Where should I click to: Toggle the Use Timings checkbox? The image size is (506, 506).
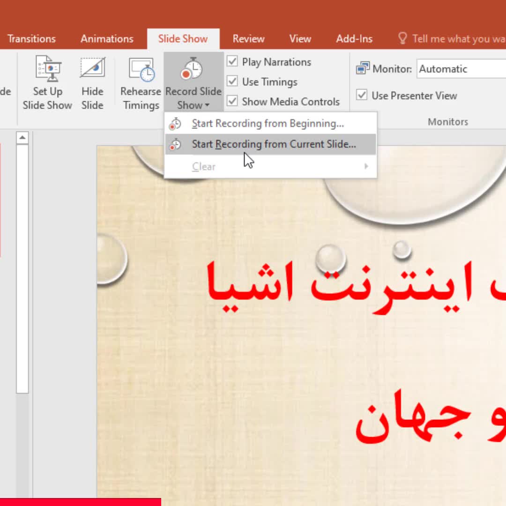[x=232, y=82]
